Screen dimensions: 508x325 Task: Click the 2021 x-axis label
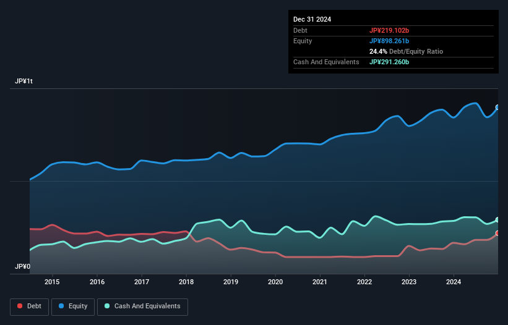click(320, 282)
